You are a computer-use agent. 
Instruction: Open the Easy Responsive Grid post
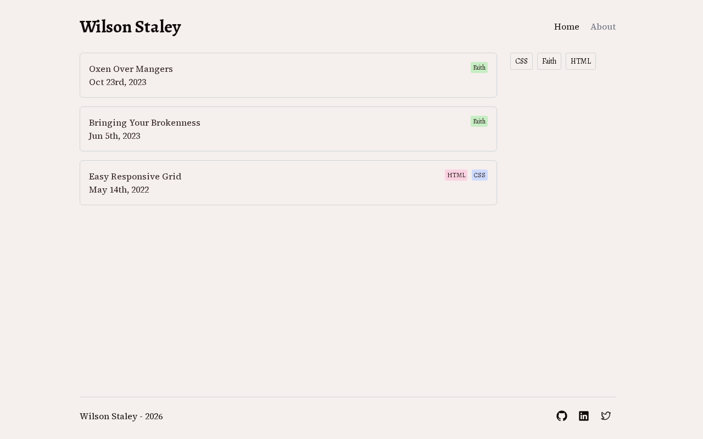(x=135, y=177)
